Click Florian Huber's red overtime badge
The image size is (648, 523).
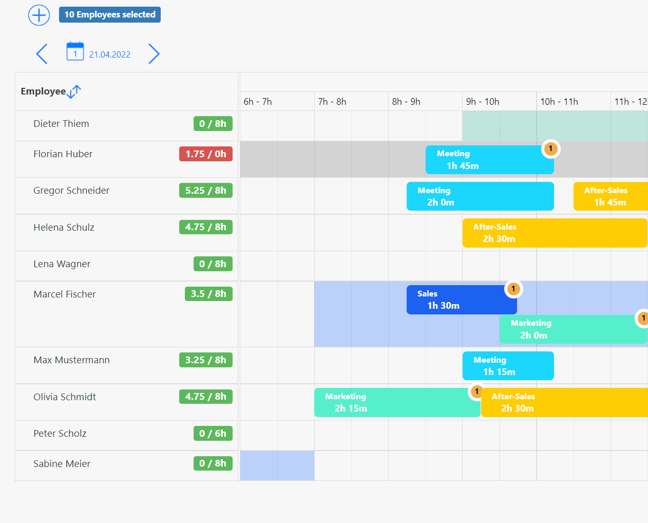(x=206, y=154)
